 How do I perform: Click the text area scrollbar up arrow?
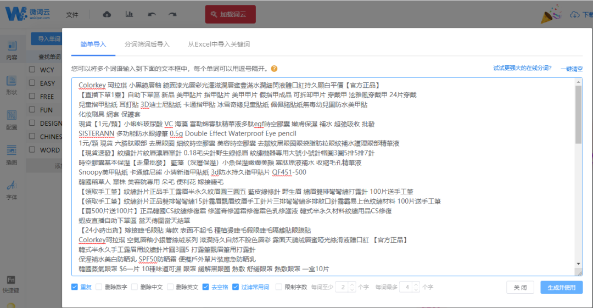click(579, 82)
